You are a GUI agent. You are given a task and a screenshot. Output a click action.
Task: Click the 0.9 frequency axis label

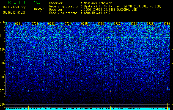2,63
